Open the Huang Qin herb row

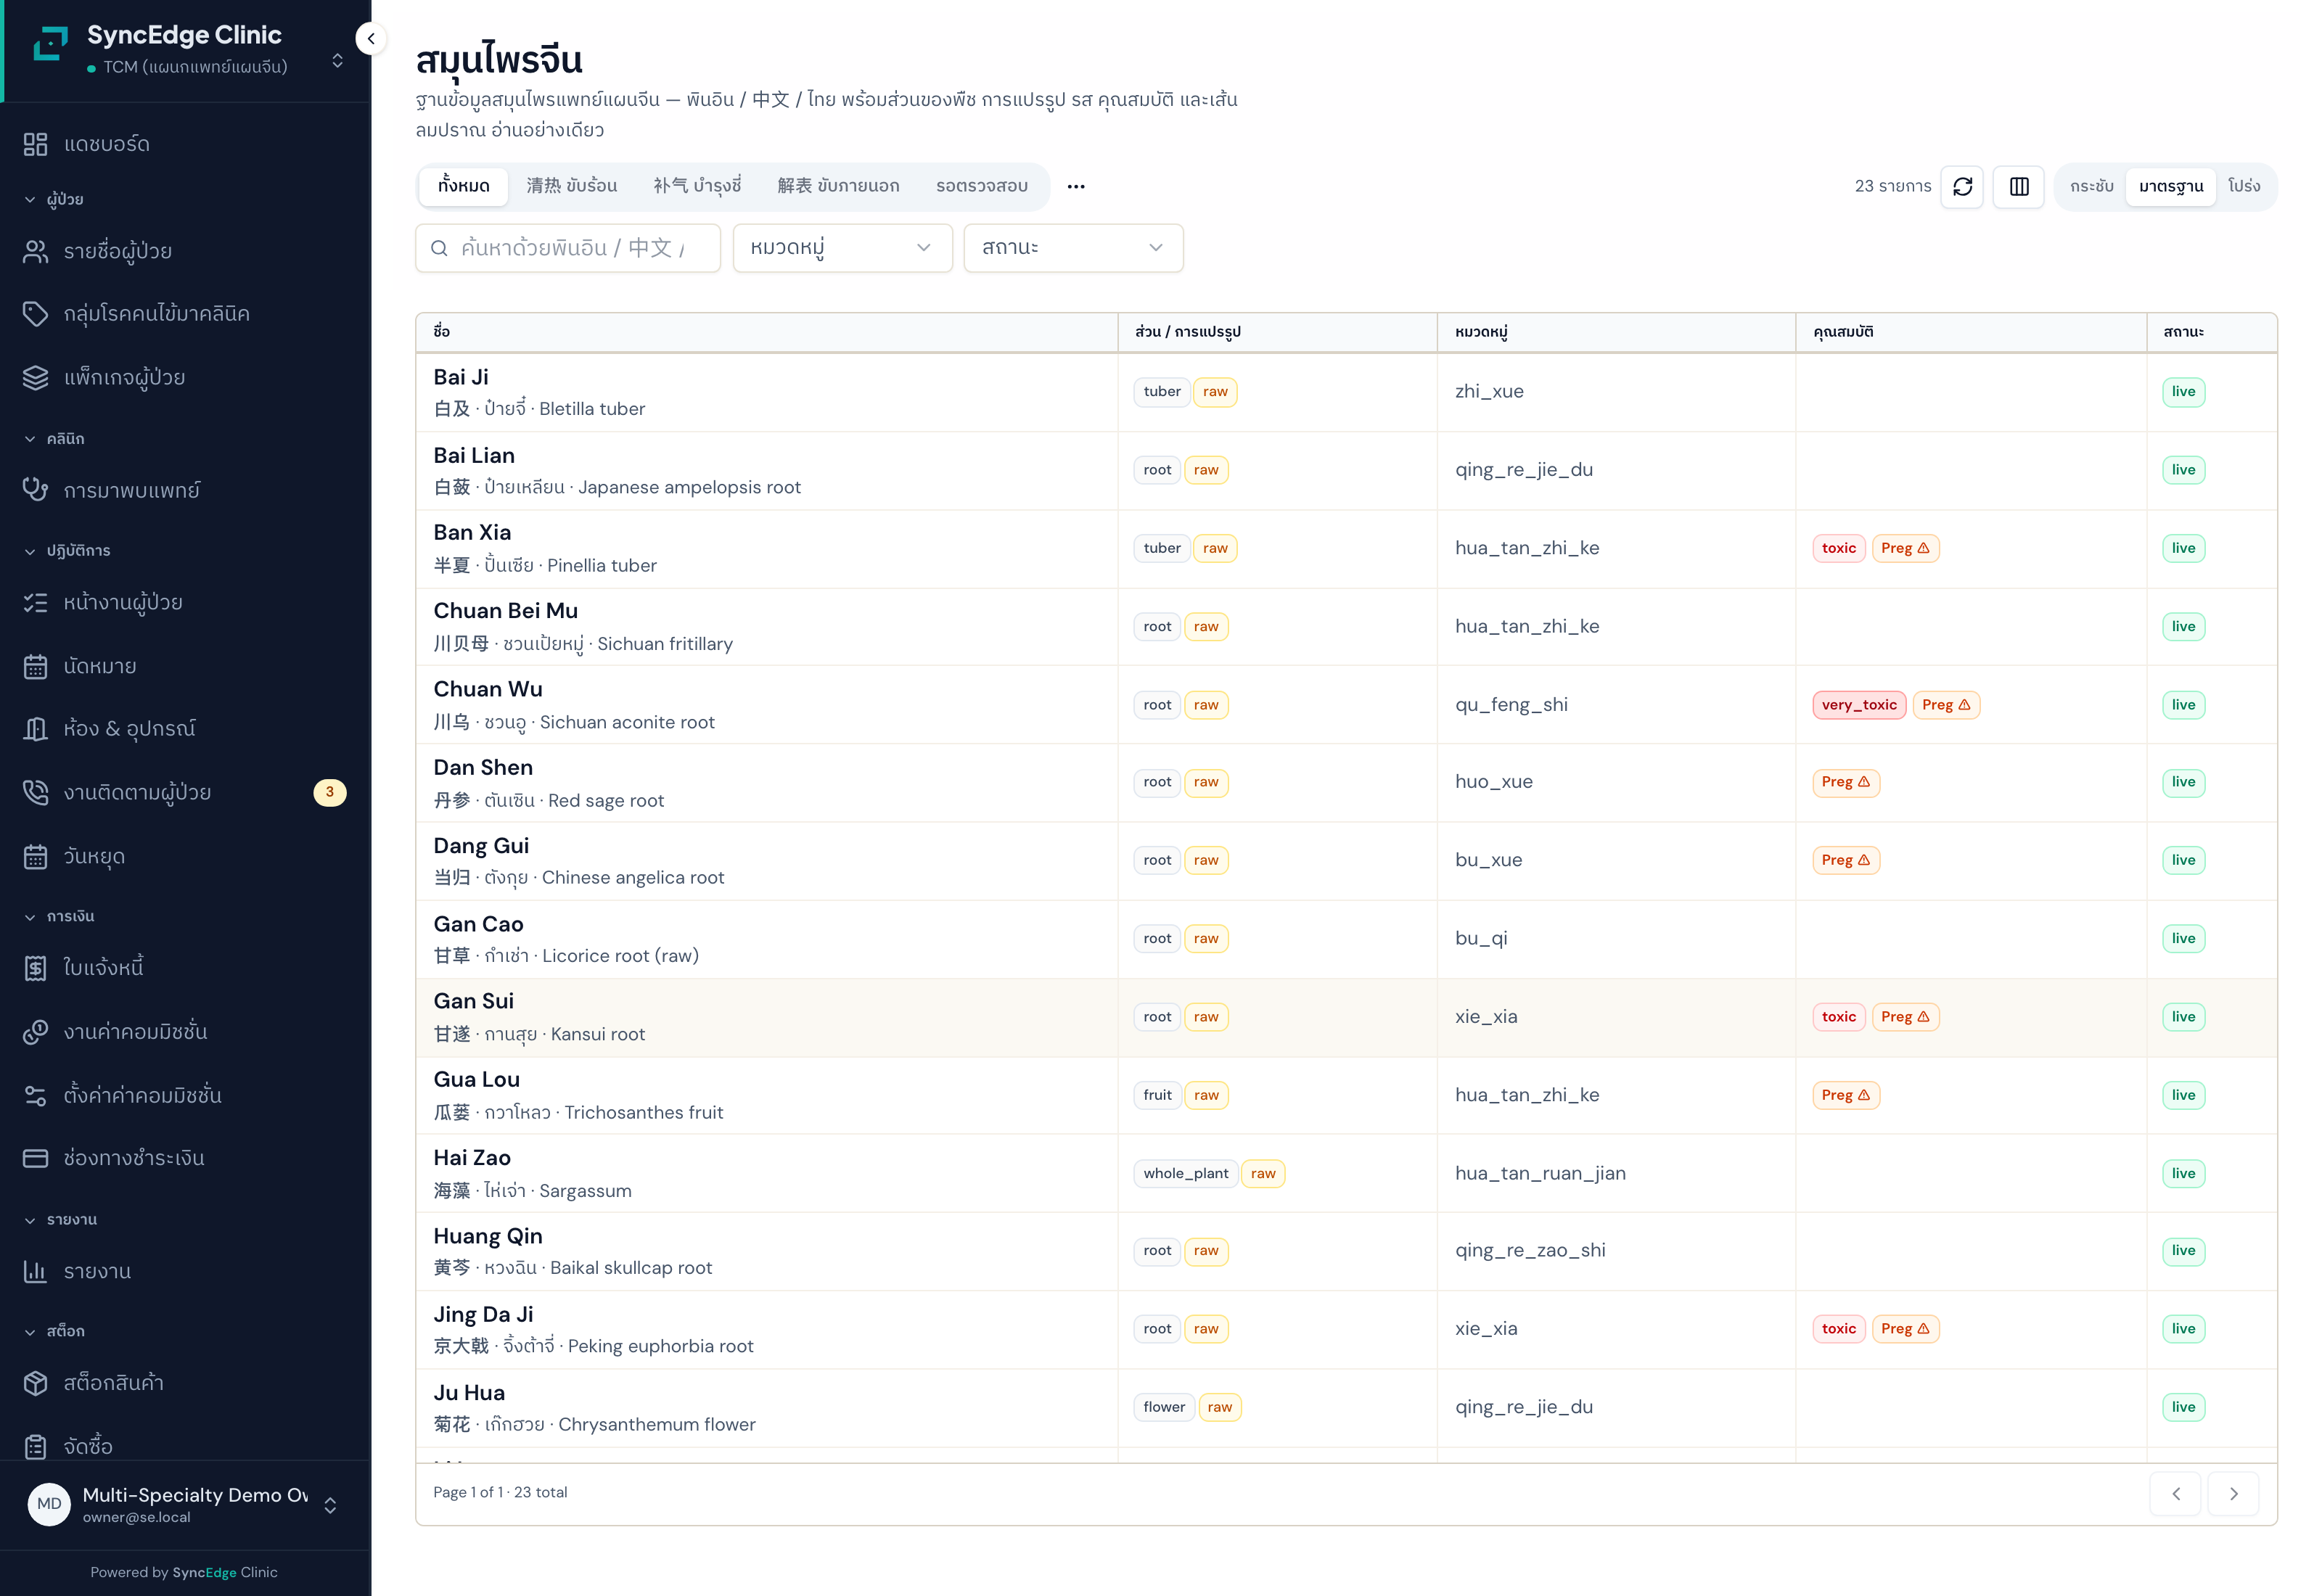point(1346,1251)
